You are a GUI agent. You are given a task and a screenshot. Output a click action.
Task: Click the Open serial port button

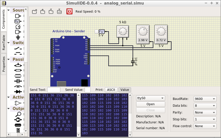pyautogui.click(x=151, y=104)
